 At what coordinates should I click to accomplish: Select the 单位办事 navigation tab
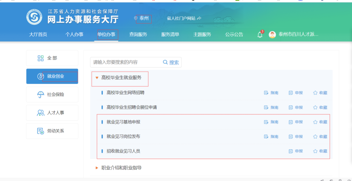pyautogui.click(x=106, y=34)
